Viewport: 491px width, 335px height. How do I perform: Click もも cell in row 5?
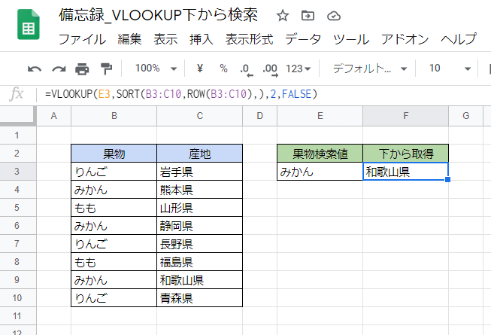coord(114,208)
